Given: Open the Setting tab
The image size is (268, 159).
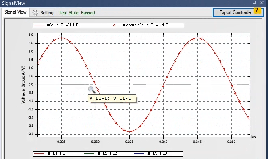Looking at the screenshot, I should 42,13.
